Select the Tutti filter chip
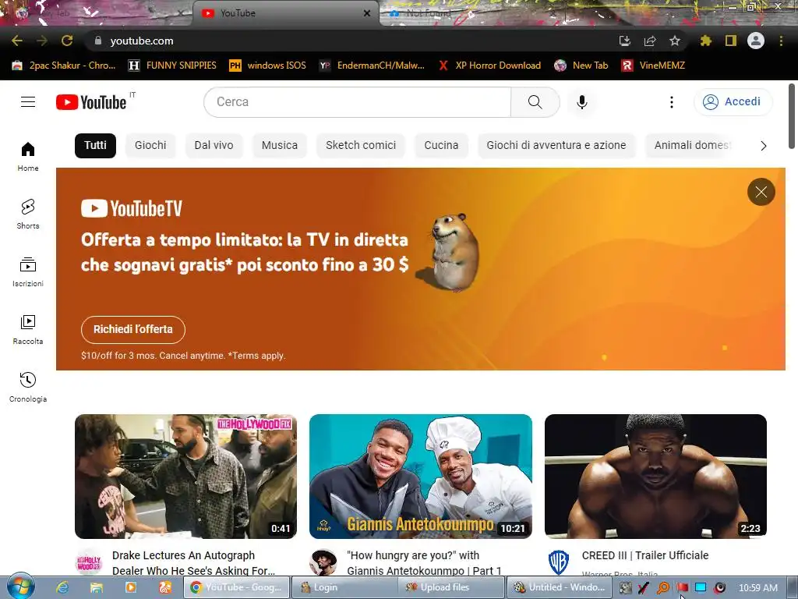This screenshot has width=798, height=599. pos(95,145)
